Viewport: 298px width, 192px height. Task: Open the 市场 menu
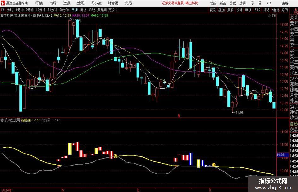[x=53, y=3]
